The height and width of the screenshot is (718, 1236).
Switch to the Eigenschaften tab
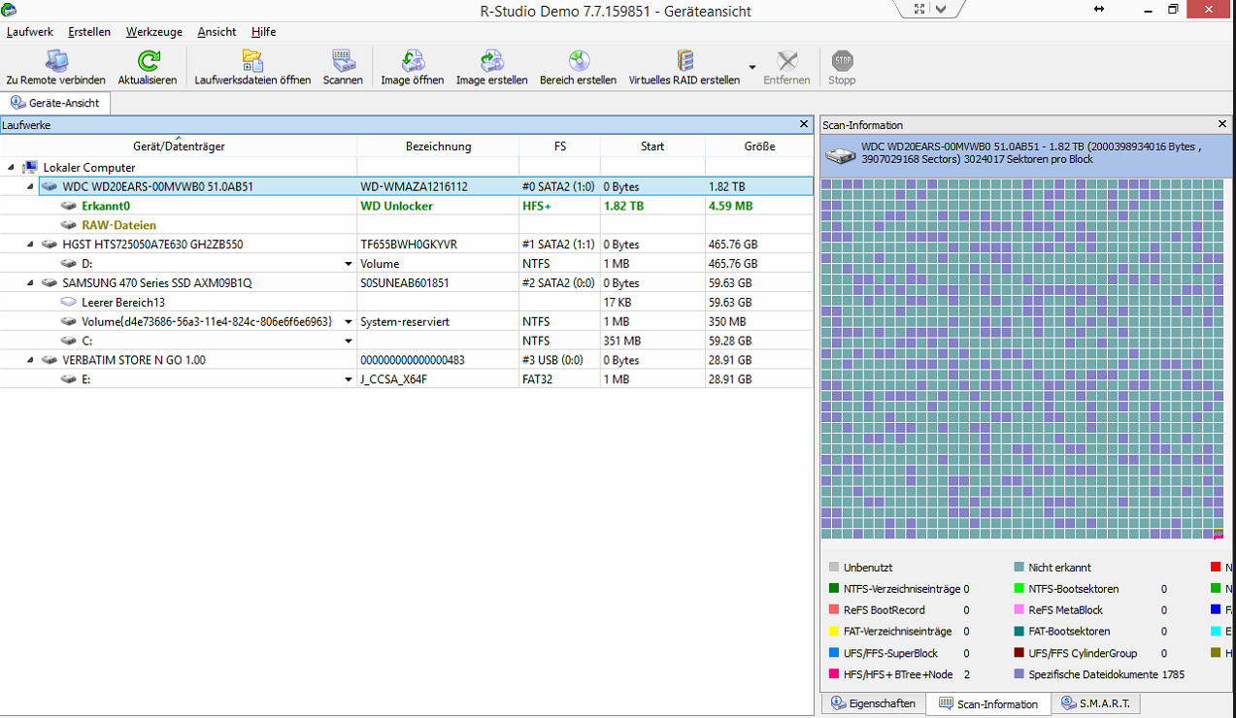tap(873, 703)
